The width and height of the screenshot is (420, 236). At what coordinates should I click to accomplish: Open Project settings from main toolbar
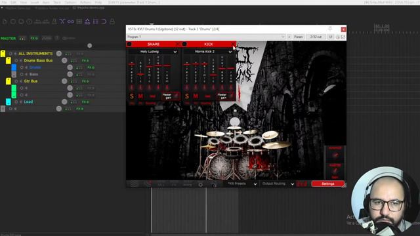coord(29,22)
